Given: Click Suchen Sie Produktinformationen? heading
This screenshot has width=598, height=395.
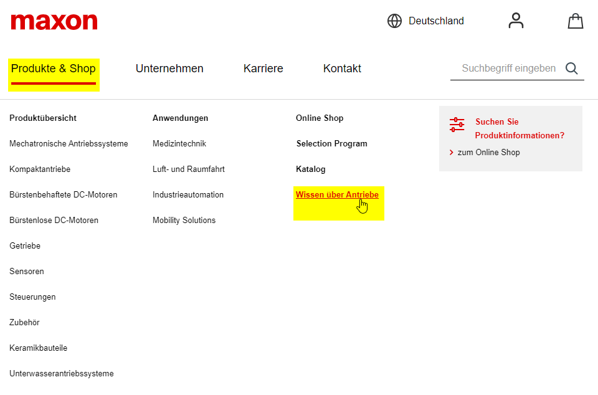Looking at the screenshot, I should [520, 128].
